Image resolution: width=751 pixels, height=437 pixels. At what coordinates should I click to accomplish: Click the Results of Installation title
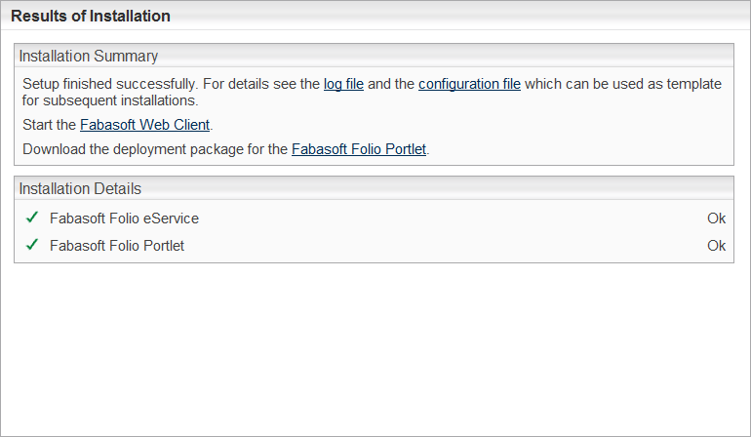coord(91,17)
